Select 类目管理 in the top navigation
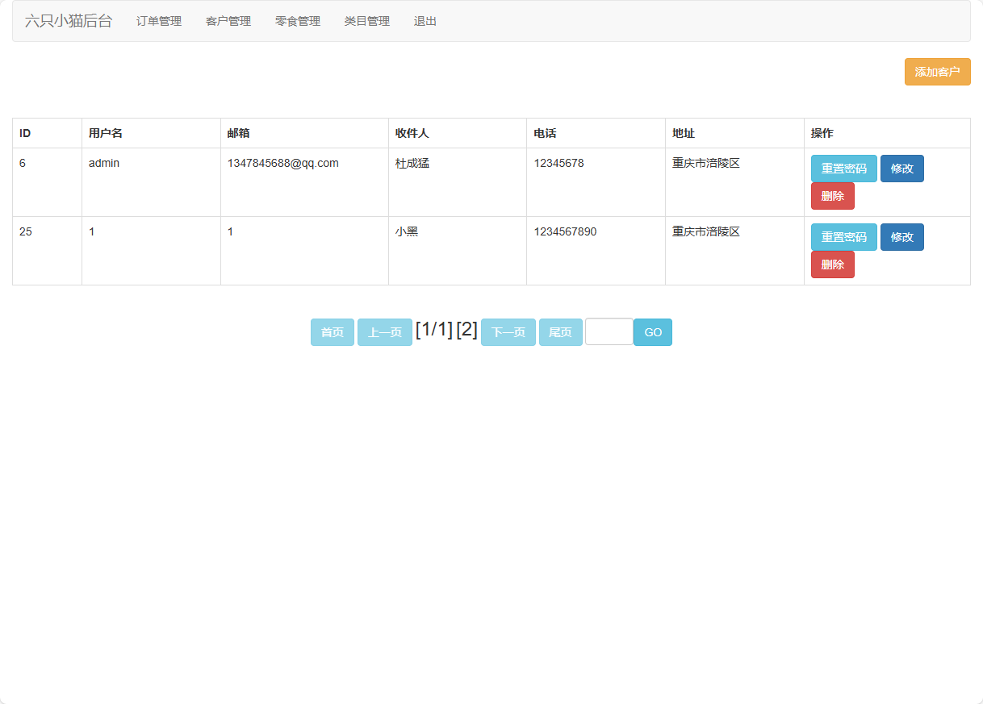 tap(367, 21)
